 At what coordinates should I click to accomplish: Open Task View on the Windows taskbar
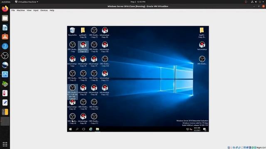tap(84, 129)
